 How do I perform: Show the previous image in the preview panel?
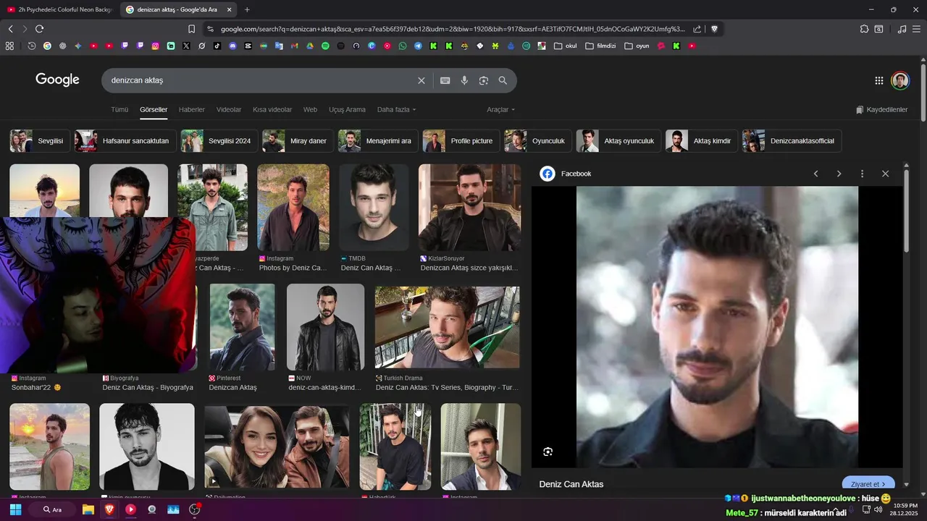pos(815,174)
